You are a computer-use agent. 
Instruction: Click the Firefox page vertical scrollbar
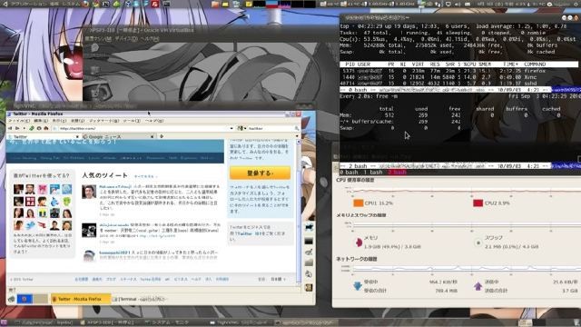299,212
